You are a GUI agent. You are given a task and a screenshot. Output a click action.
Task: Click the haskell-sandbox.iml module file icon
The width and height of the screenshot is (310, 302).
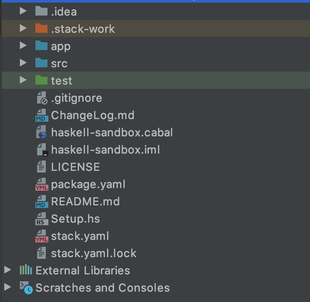(41, 150)
